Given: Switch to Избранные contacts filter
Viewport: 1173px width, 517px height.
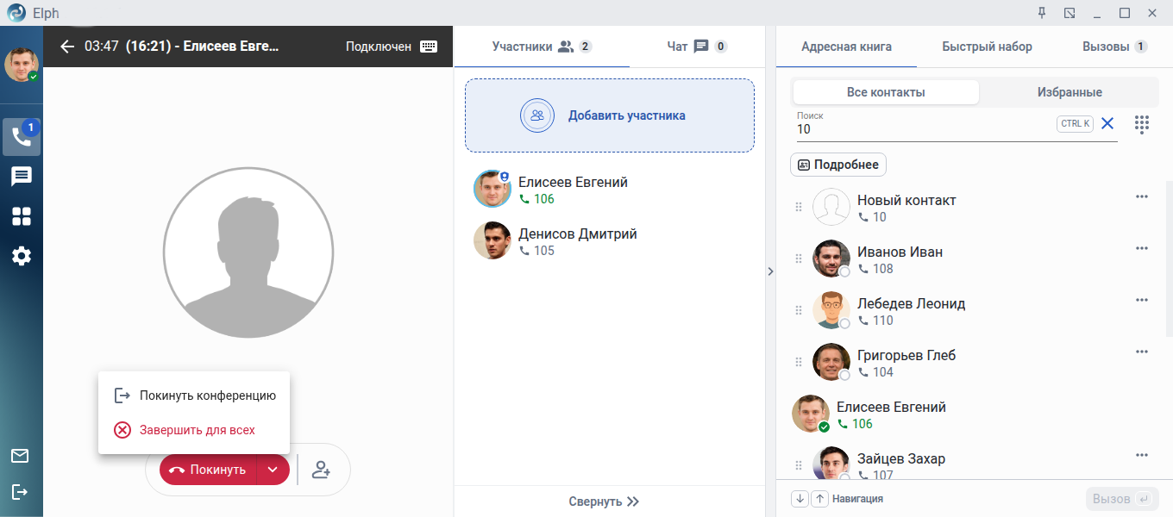Looking at the screenshot, I should tap(1069, 92).
